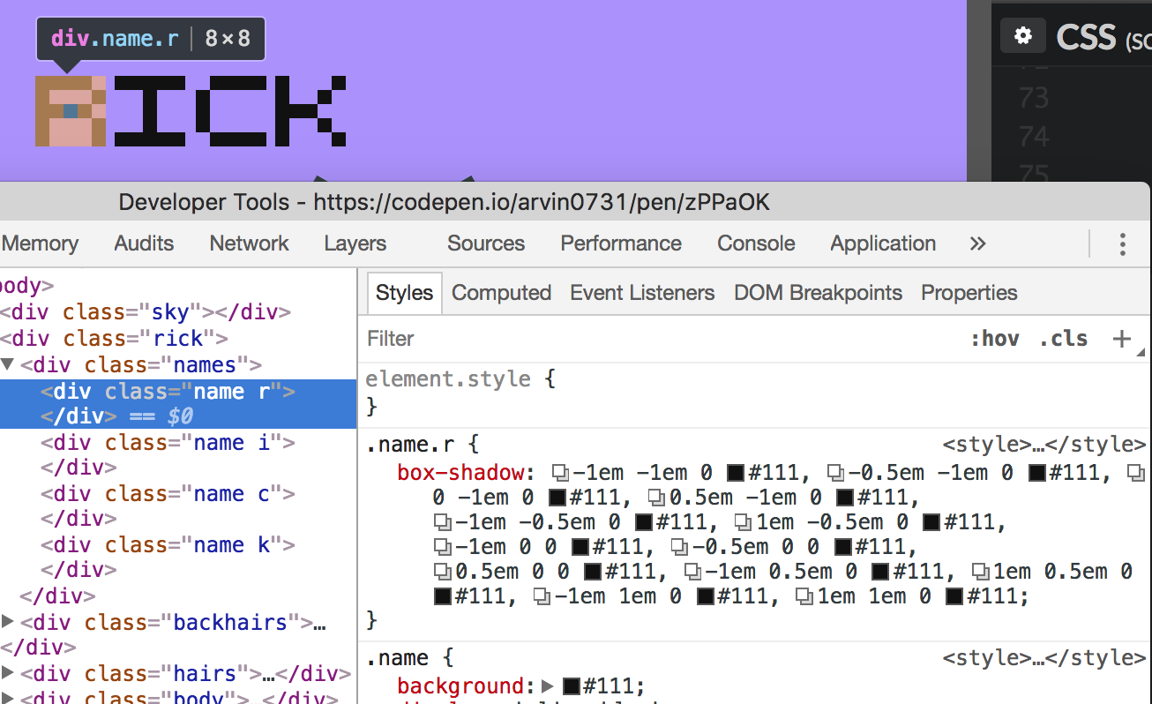Select the div class="name k" node

[168, 557]
